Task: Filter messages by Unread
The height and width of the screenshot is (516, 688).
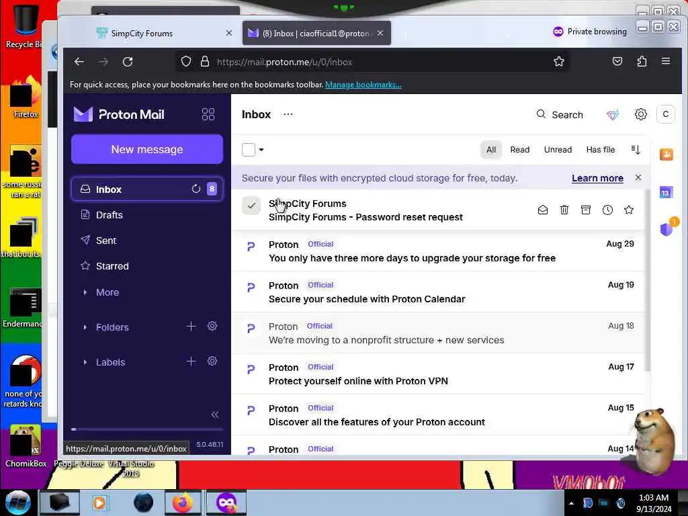Action: click(x=558, y=150)
